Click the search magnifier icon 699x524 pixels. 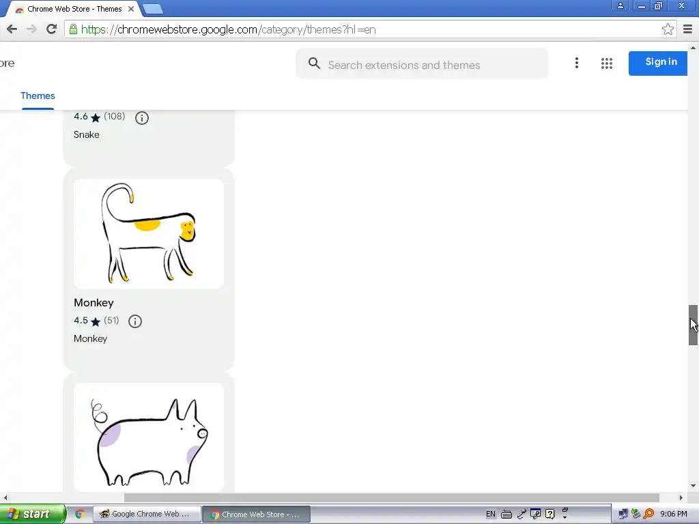tap(314, 63)
